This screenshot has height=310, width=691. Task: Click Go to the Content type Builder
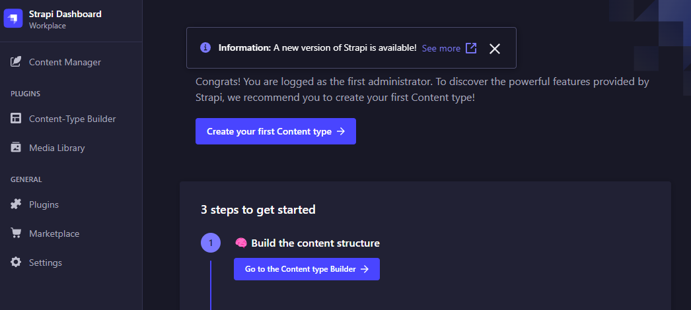[307, 269]
